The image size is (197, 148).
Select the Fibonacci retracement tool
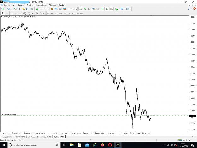point(29,13)
